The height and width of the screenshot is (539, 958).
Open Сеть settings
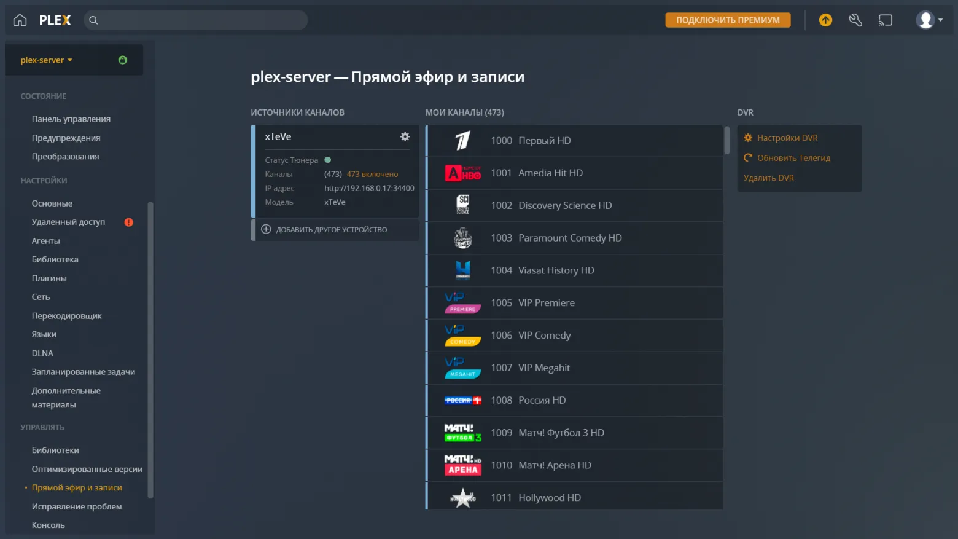(41, 297)
